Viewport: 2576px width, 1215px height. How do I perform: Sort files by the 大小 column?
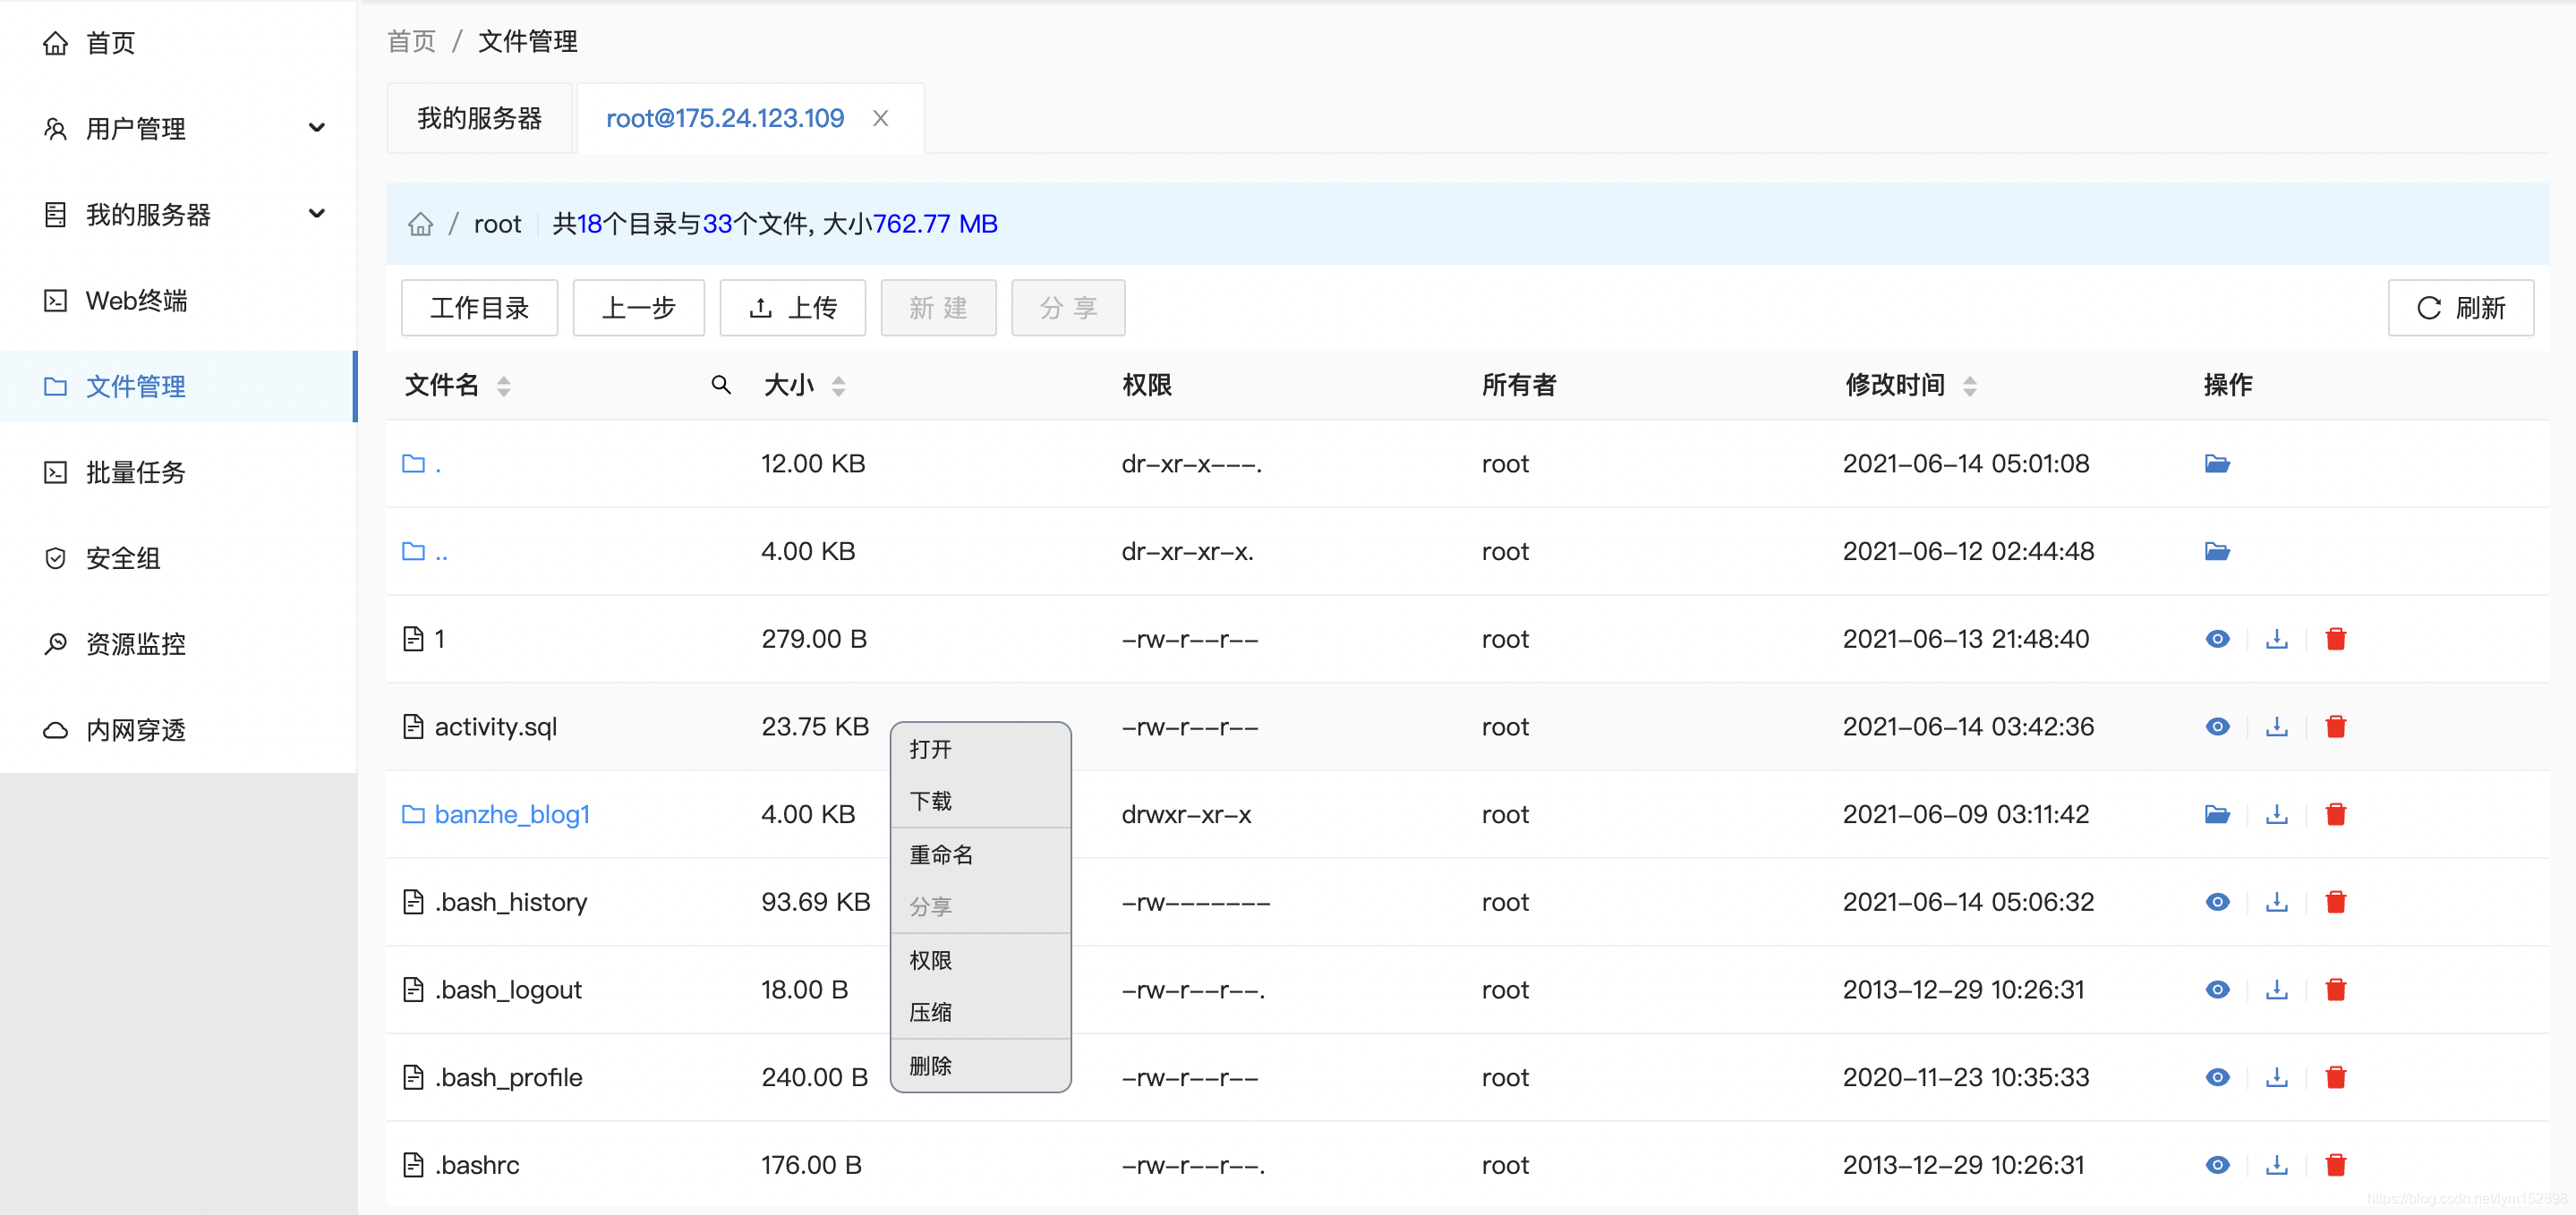click(x=838, y=386)
